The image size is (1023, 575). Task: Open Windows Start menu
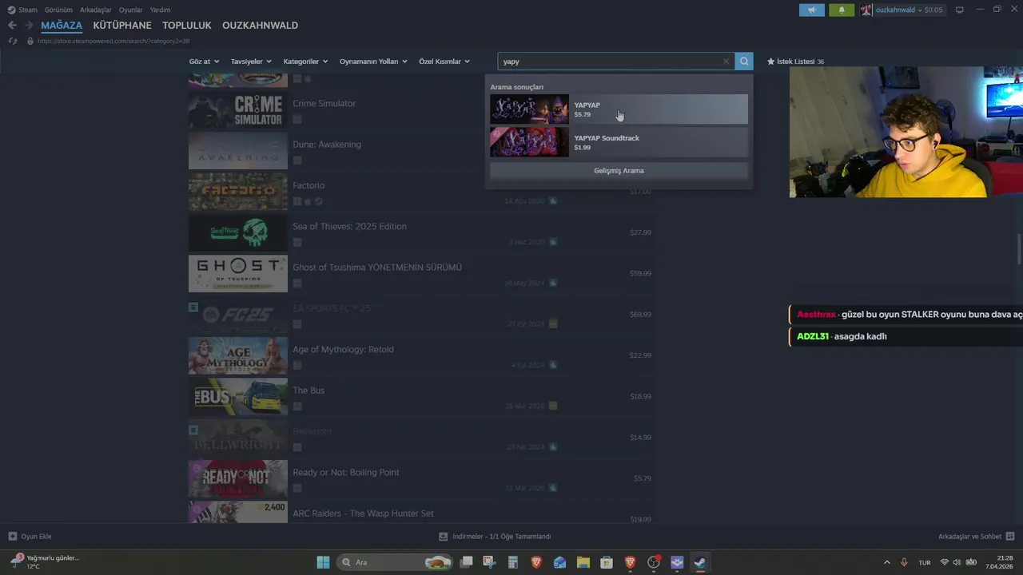(x=324, y=562)
